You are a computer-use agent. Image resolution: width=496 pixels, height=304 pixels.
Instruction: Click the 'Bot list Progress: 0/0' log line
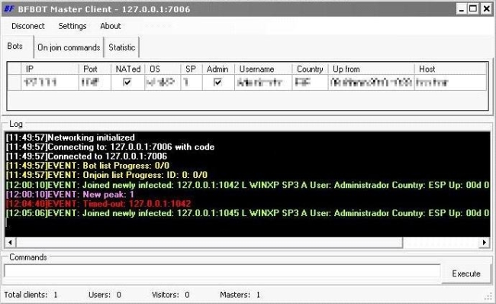point(88,166)
